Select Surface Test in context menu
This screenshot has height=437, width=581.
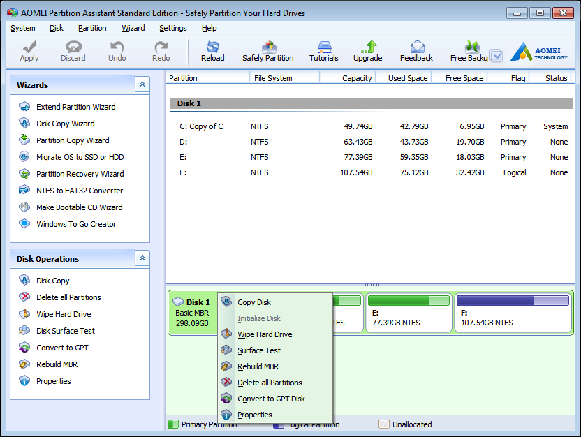275,350
